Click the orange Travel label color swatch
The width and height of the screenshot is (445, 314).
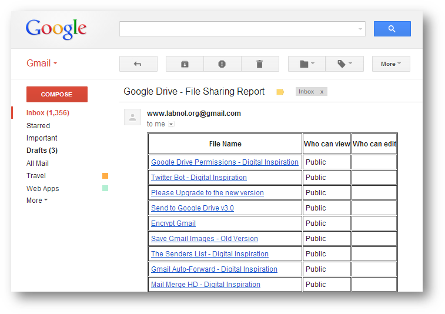point(105,176)
